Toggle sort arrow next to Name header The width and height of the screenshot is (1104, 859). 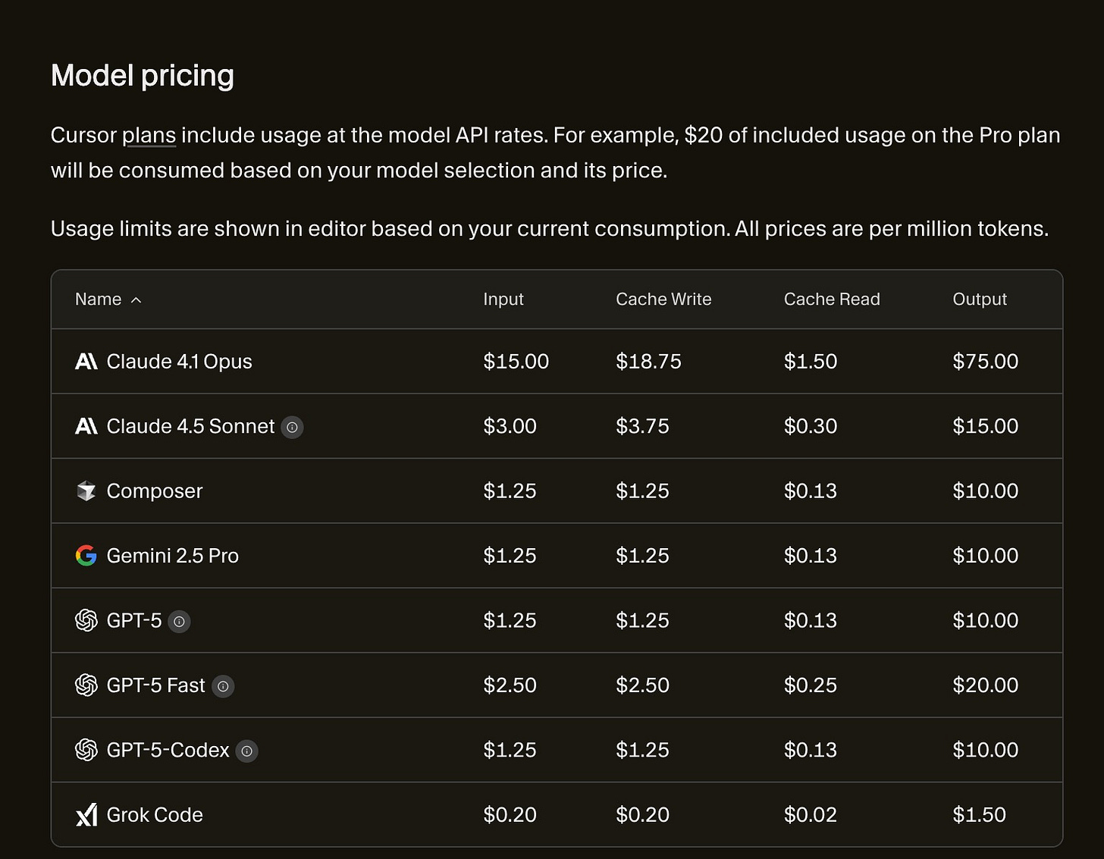pyautogui.click(x=136, y=300)
